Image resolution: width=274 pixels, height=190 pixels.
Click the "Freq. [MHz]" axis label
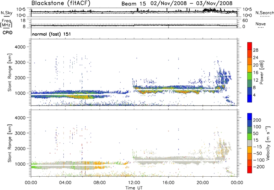[6, 23]
